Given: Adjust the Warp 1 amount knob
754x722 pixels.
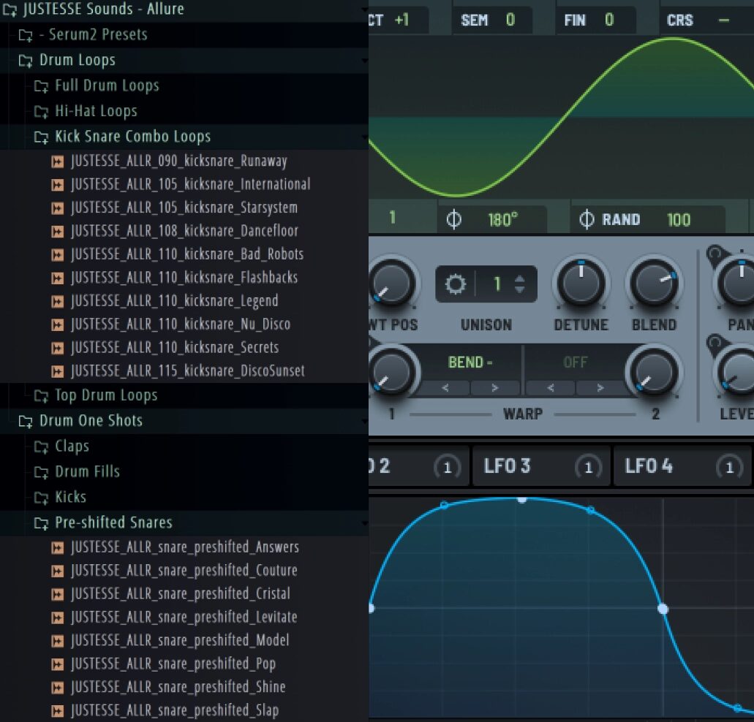Looking at the screenshot, I should [393, 373].
